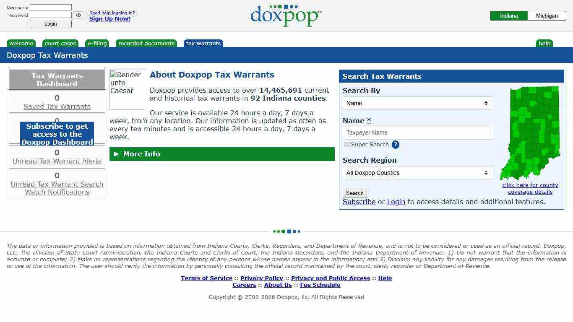Open the recorded documents tab

tap(146, 43)
